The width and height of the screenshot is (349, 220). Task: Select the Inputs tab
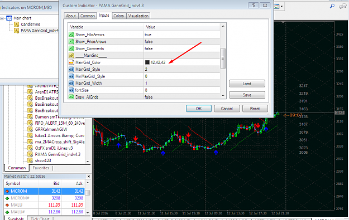pos(104,16)
